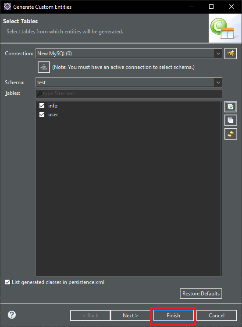Select the info table row
Image resolution: width=242 pixels, height=327 pixels.
[128, 106]
